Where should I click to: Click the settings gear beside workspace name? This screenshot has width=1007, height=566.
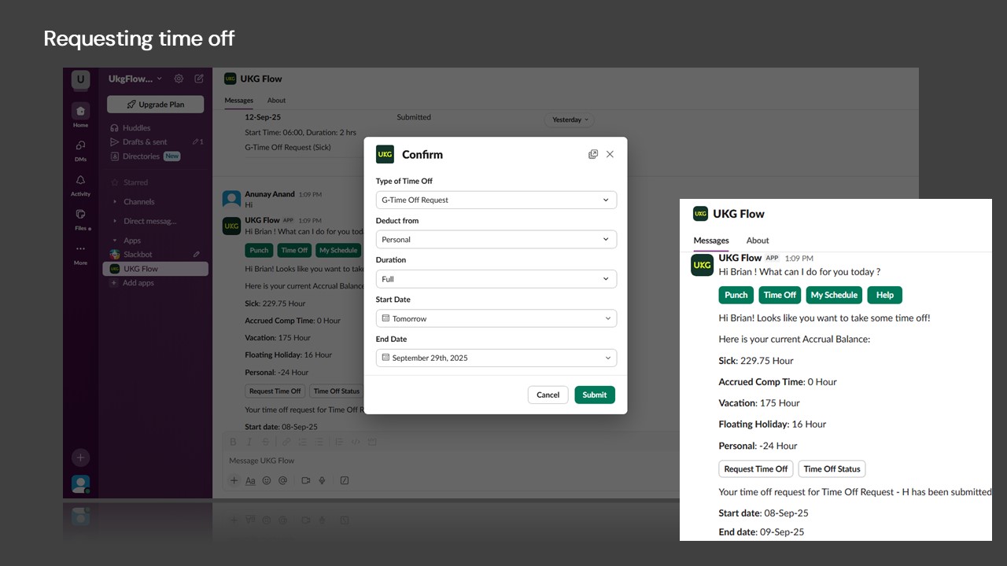(179, 79)
